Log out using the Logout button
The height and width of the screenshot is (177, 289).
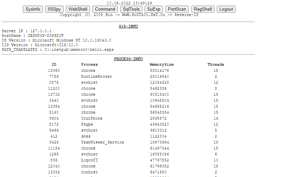point(226,9)
